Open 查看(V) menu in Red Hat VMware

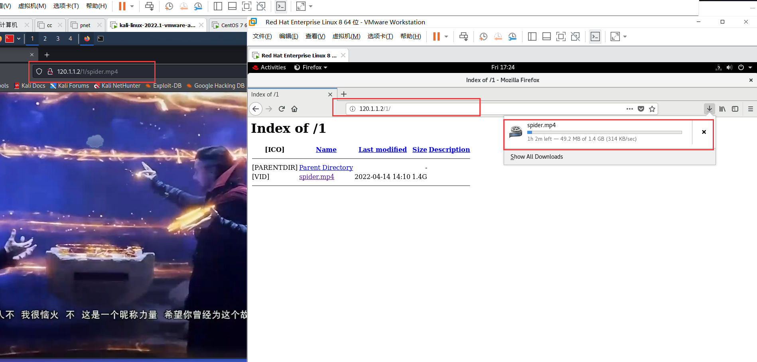click(x=315, y=36)
